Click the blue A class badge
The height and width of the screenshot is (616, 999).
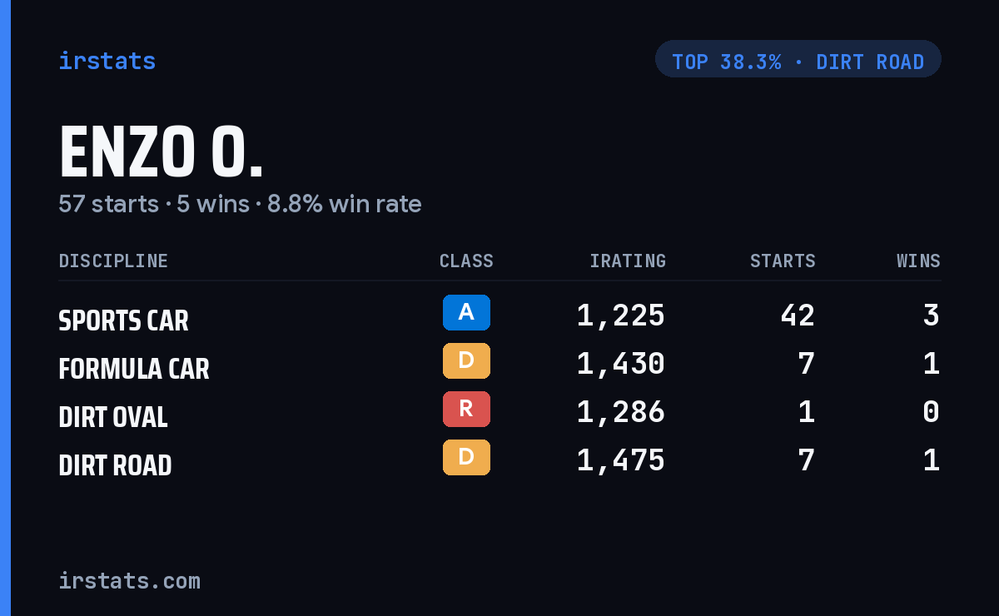[x=466, y=312]
